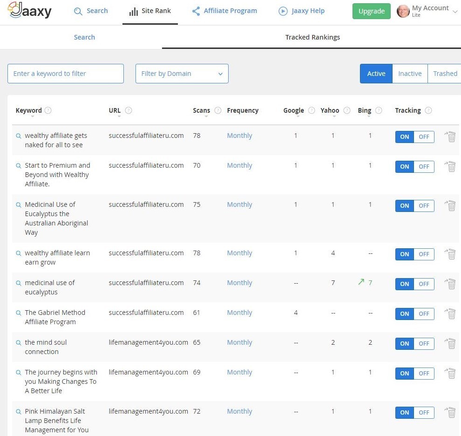This screenshot has width=461, height=436.
Task: Turn off tracking for 'wealthy affiliate gets naked'
Action: 424,137
